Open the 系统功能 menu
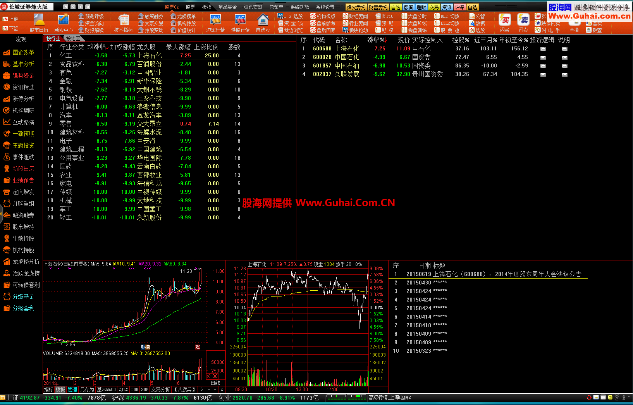Image resolution: width=633 pixels, height=405 pixels. (299, 7)
